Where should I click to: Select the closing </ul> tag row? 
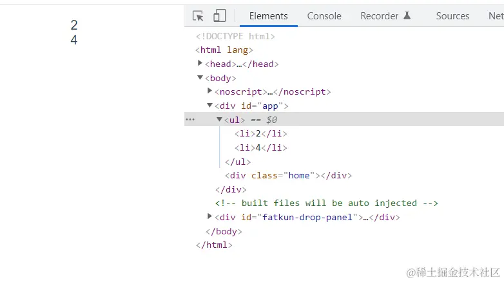pos(238,162)
